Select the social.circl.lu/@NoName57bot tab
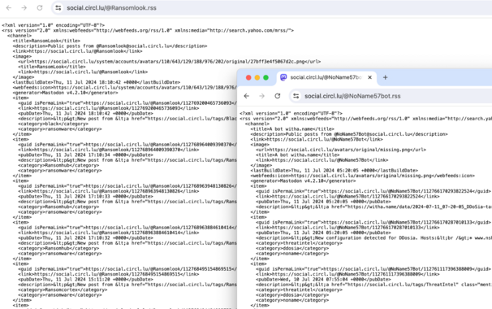 tap(326, 77)
